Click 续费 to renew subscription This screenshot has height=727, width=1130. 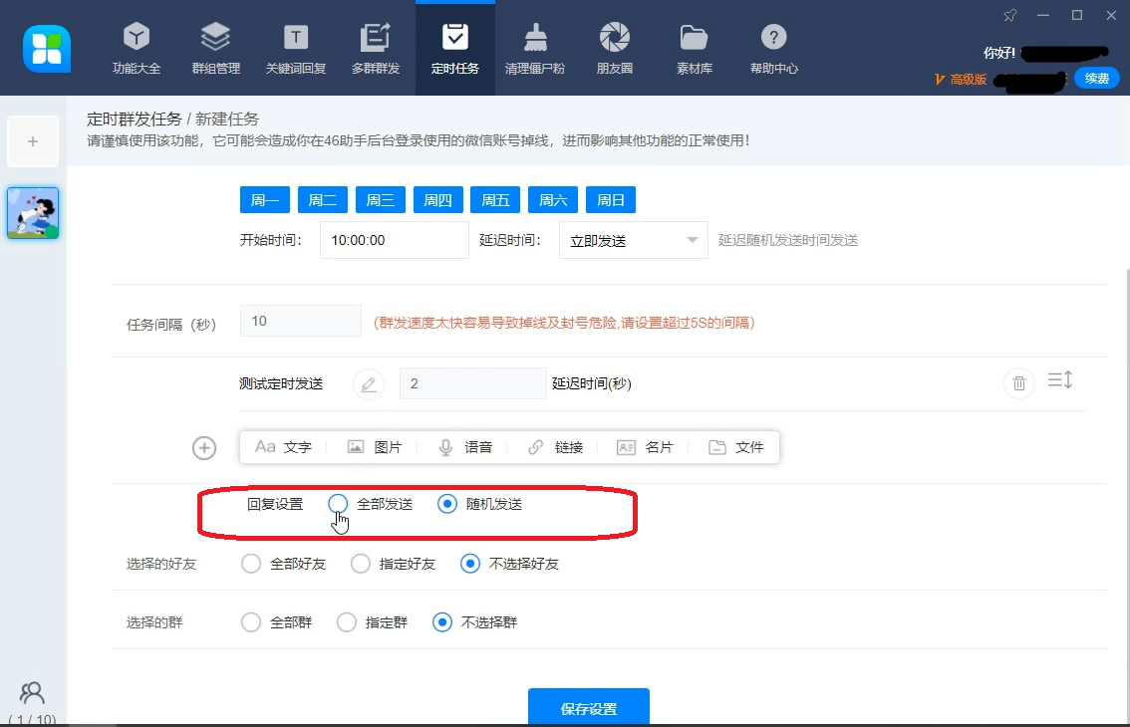point(1096,77)
